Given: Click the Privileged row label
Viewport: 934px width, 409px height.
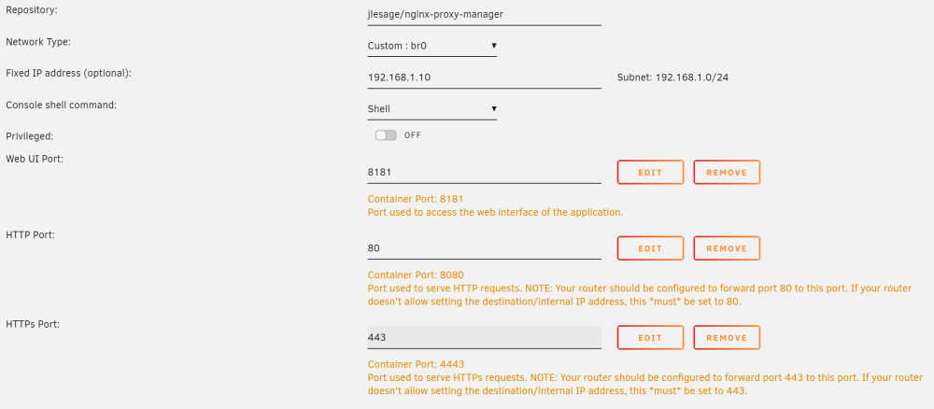Looking at the screenshot, I should point(29,136).
